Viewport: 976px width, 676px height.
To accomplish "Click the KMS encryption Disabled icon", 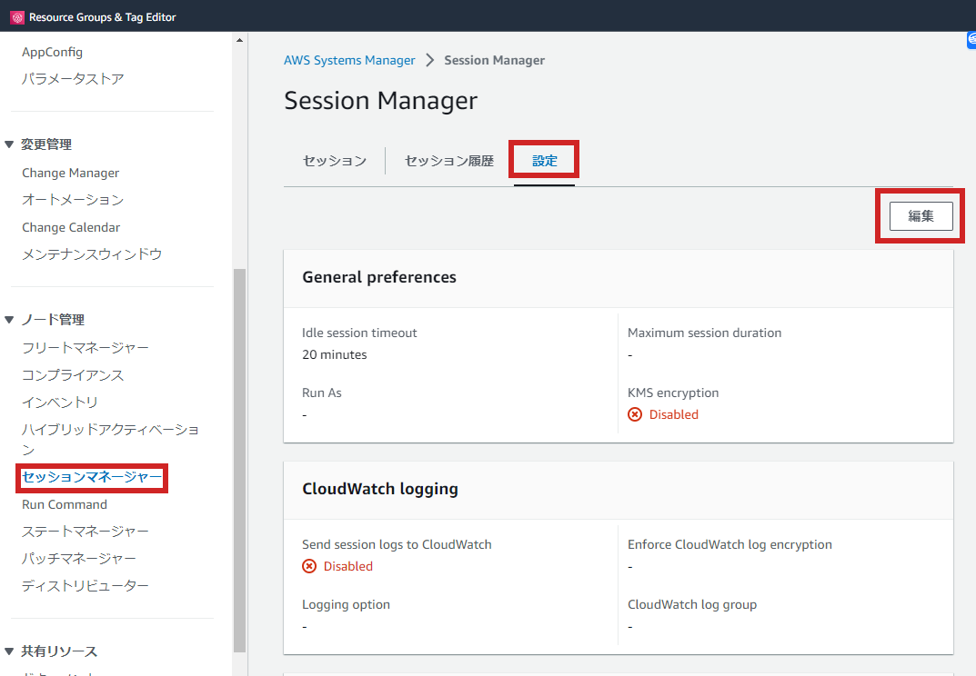I will [x=635, y=415].
